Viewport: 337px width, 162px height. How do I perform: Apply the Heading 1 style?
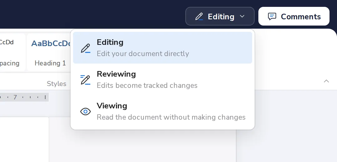click(49, 52)
